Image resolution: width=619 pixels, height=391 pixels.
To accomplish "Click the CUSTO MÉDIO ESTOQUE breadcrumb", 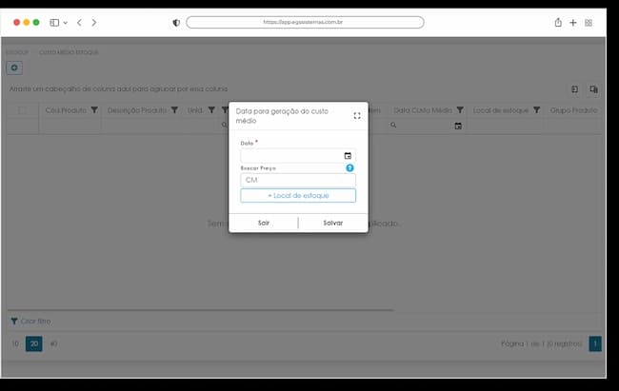I will click(x=69, y=52).
